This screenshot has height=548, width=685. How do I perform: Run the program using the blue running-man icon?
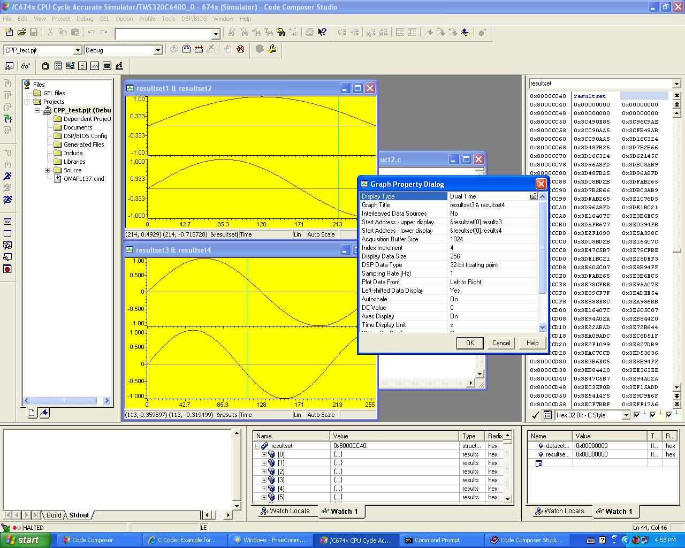(x=7, y=175)
